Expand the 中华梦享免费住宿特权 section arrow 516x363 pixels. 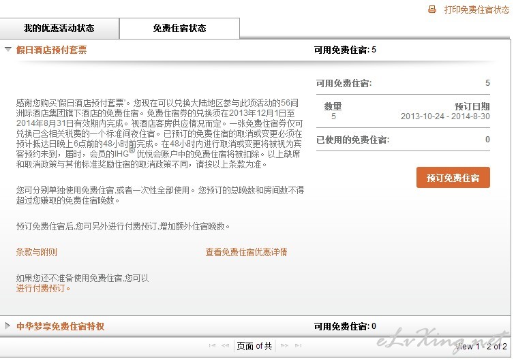[x=8, y=326]
